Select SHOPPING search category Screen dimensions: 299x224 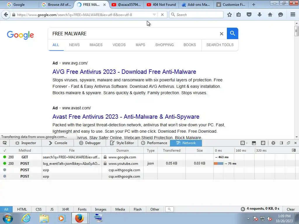pos(164,45)
